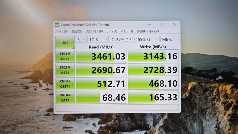The image size is (238, 134).
Task: Click the 2690.67 read result
Action: coord(101,70)
